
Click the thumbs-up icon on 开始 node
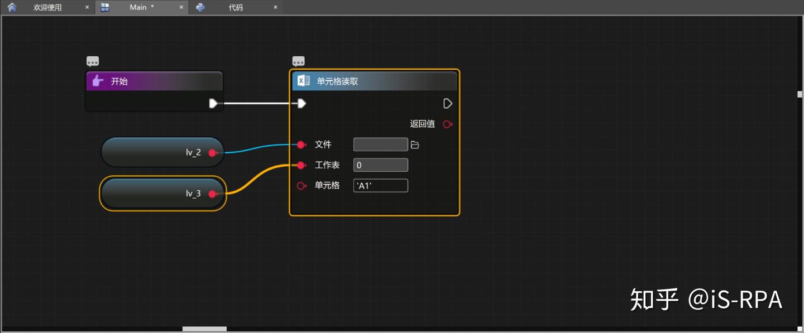tap(97, 81)
